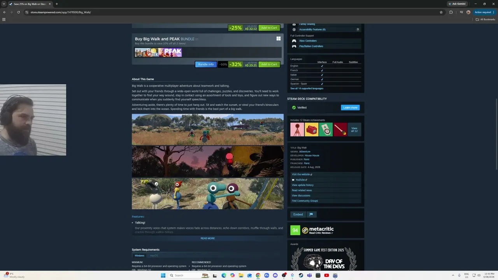View update history
498x280 pixels.
click(303, 185)
